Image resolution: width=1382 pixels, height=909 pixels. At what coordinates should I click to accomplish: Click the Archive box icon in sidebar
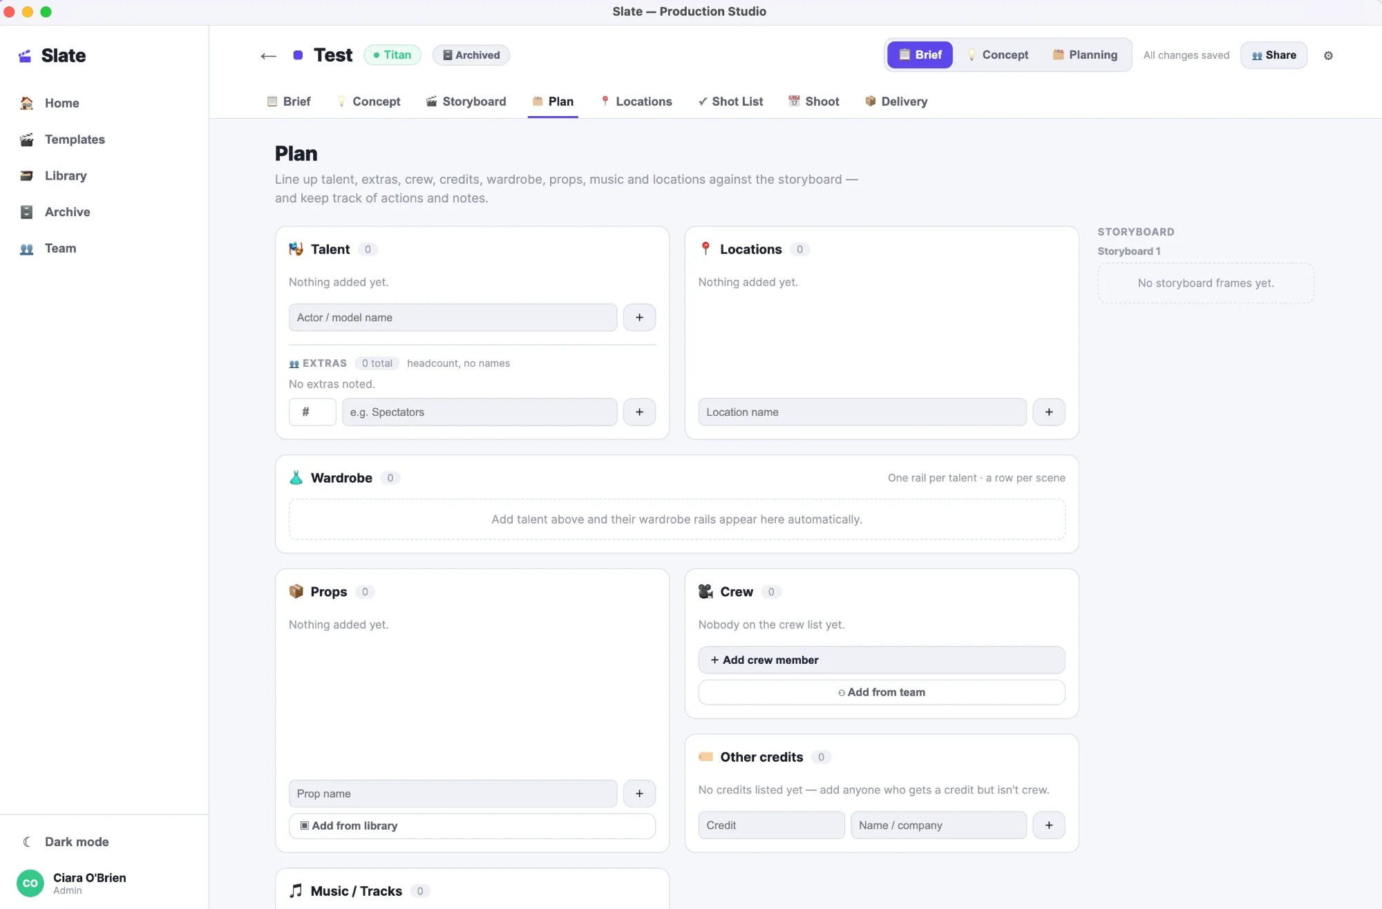click(27, 212)
